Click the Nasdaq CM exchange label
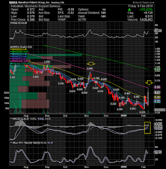The height and width of the screenshot is (169, 166). coord(58,3)
